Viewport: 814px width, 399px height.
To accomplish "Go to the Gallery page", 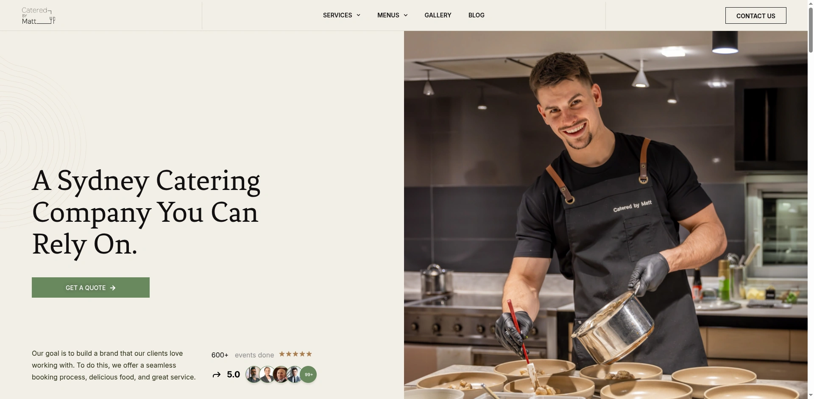I will 438,15.
